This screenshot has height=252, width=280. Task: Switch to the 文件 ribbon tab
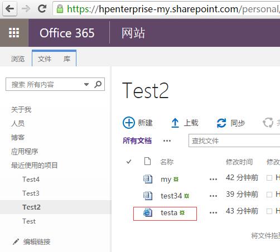click(45, 59)
